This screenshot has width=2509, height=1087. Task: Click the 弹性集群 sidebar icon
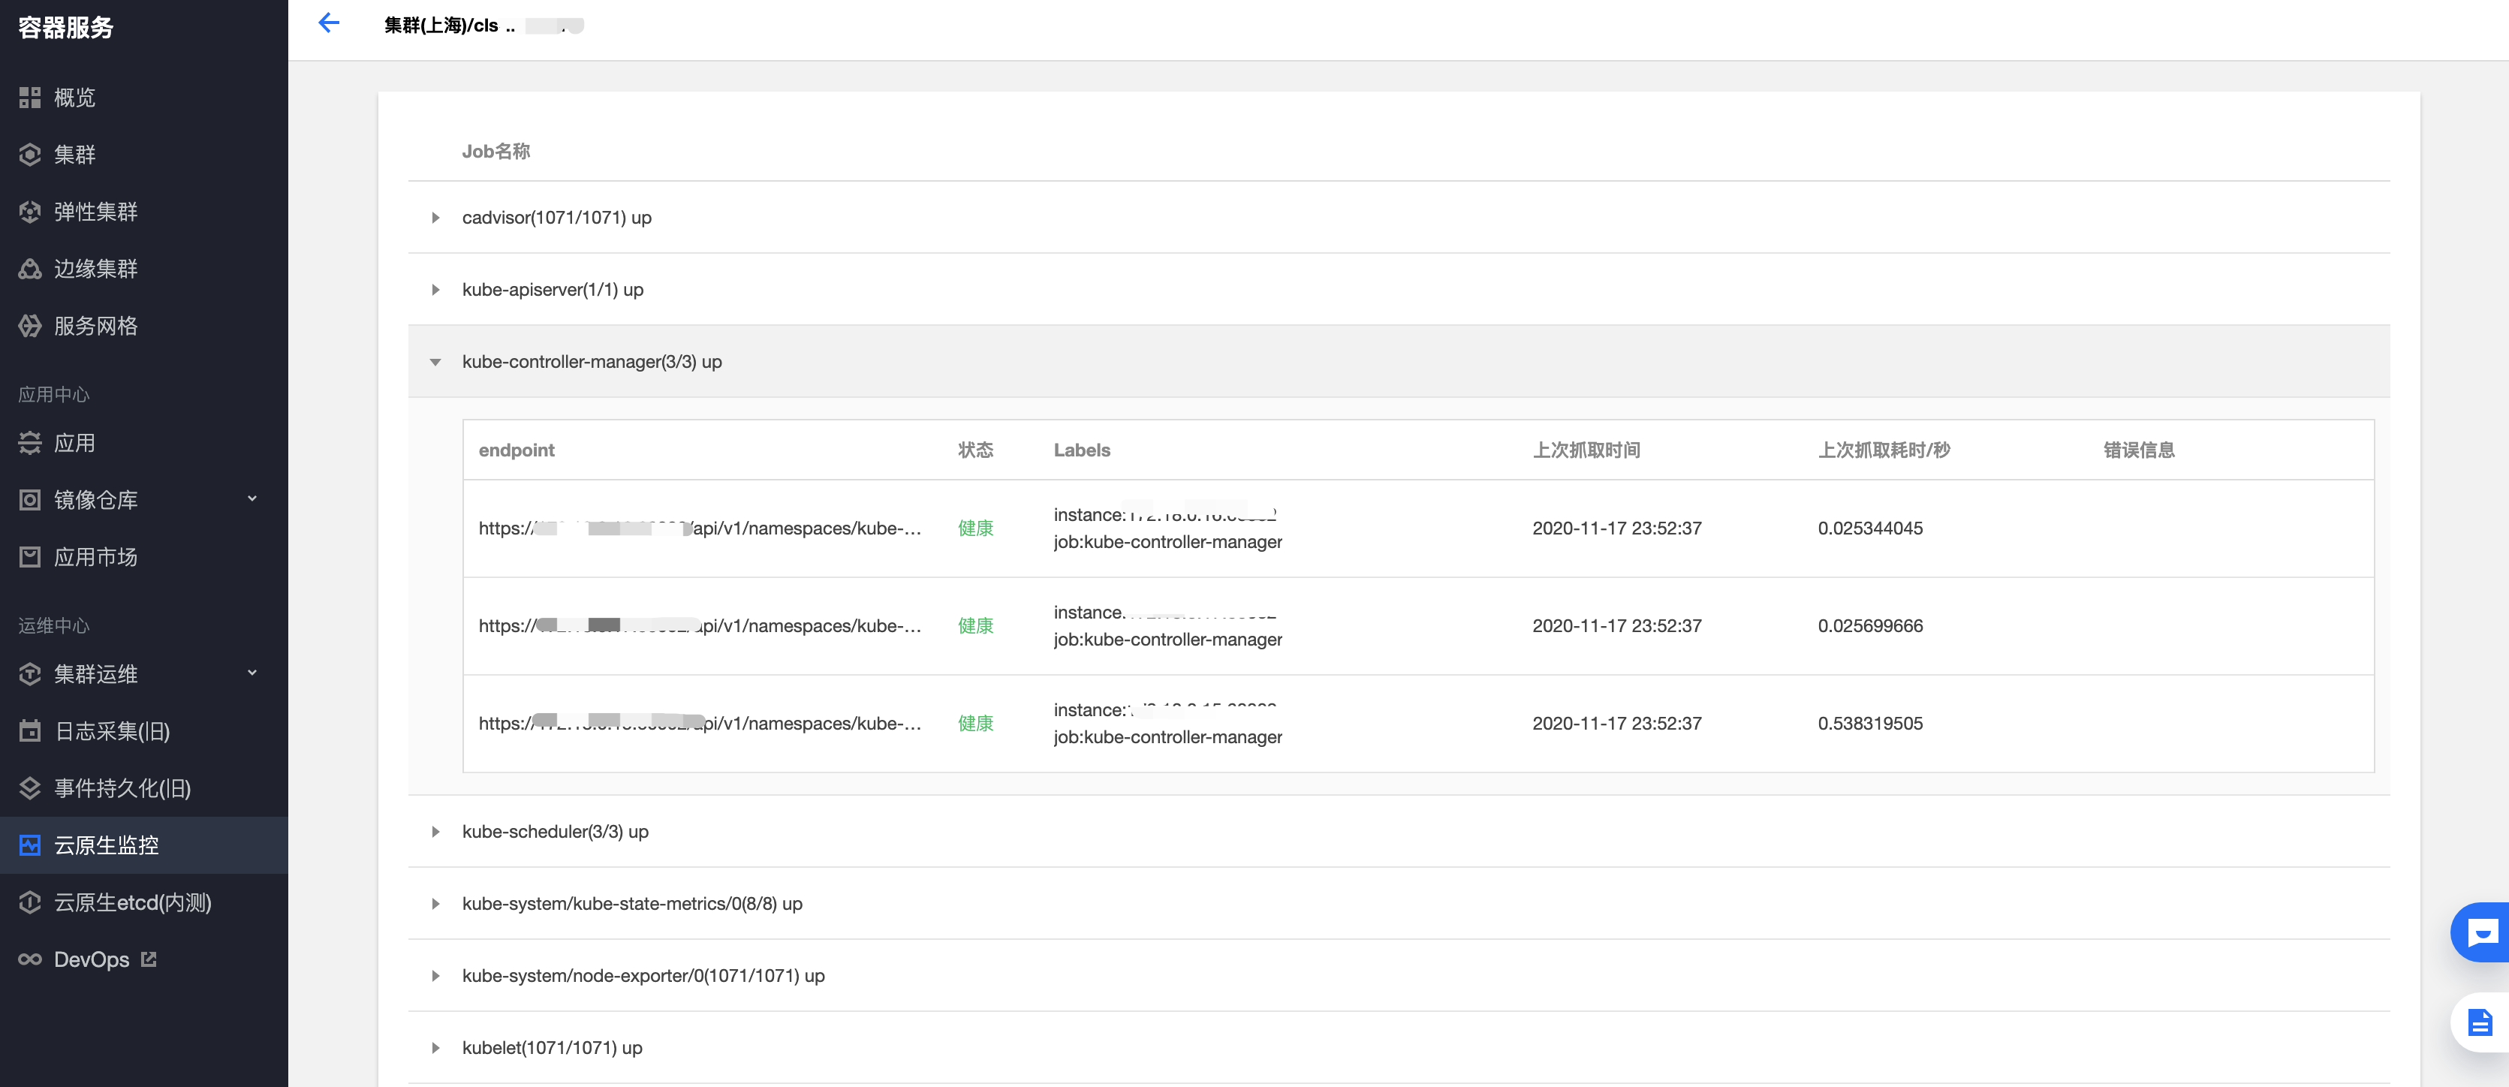[x=30, y=212]
